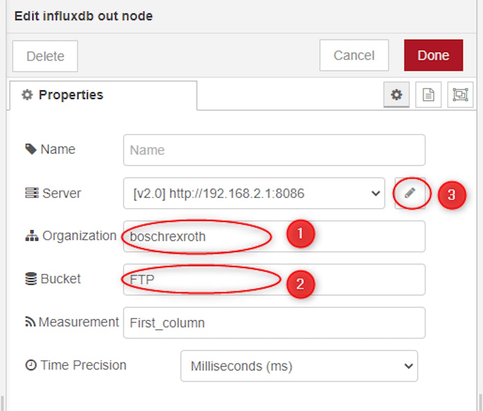The height and width of the screenshot is (411, 483).
Task: Open node appearance settings icon
Action: coord(460,95)
